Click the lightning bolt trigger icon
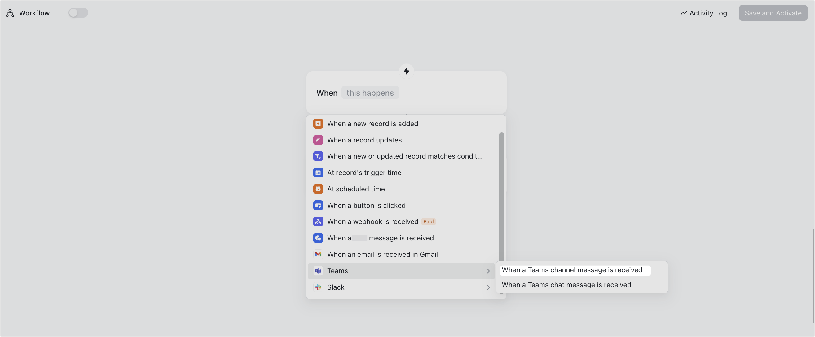This screenshot has width=815, height=337. click(x=406, y=71)
